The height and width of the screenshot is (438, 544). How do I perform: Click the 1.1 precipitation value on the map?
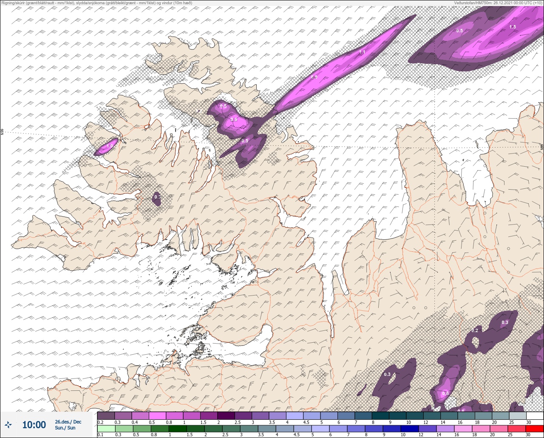(x=363, y=52)
